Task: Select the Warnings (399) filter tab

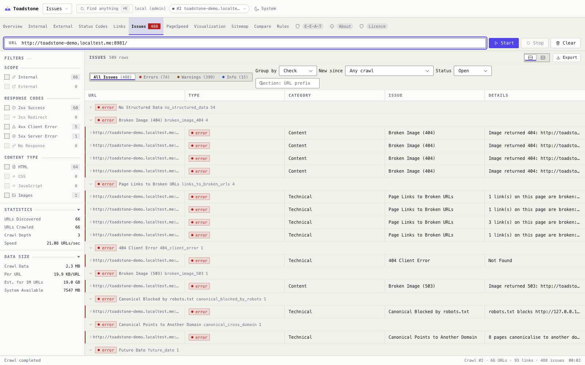Action: [x=196, y=77]
